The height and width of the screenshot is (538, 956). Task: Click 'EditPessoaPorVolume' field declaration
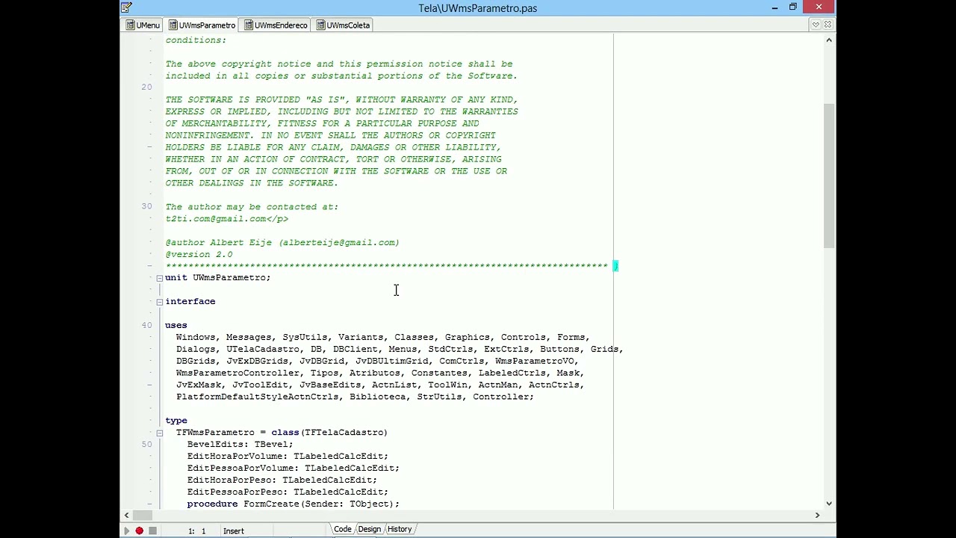(x=294, y=469)
